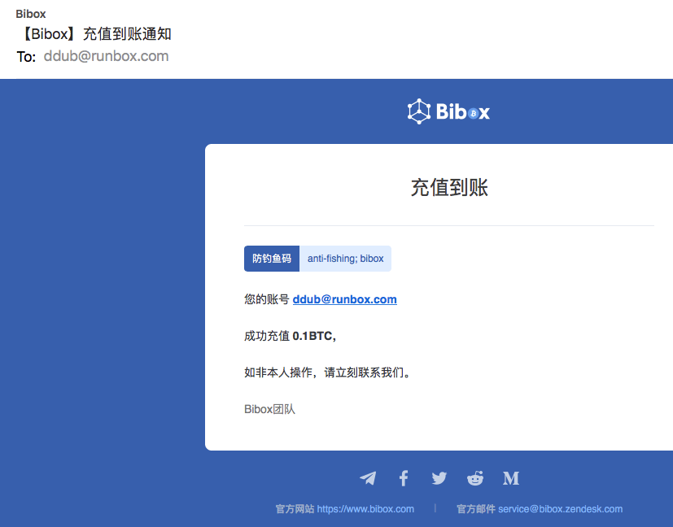Open the https://www.bibox.com official site link
This screenshot has width=673, height=527.
pyautogui.click(x=365, y=509)
